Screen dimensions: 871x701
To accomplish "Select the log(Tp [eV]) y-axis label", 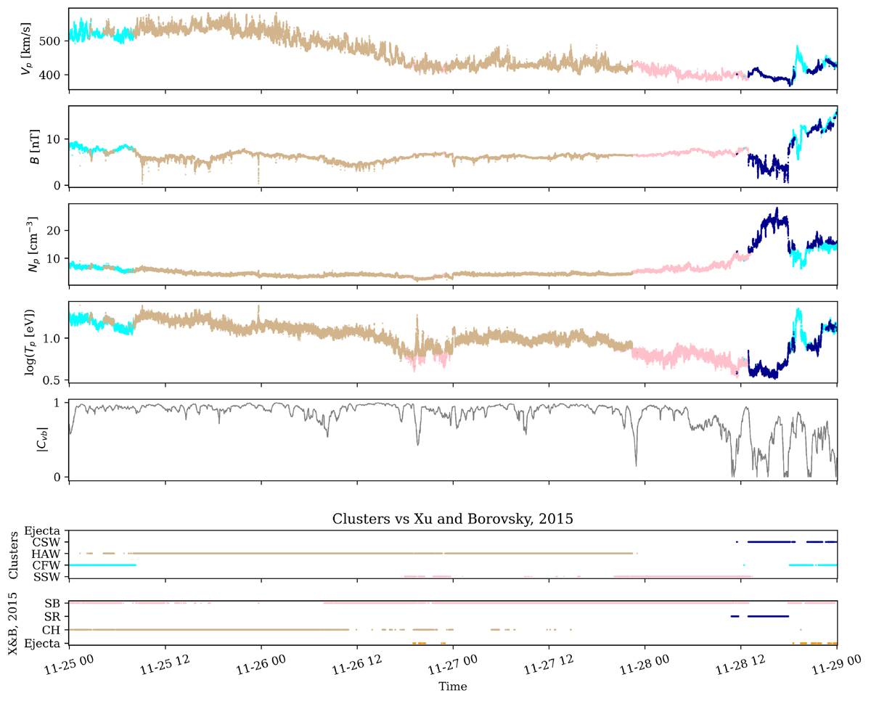I will (x=29, y=342).
